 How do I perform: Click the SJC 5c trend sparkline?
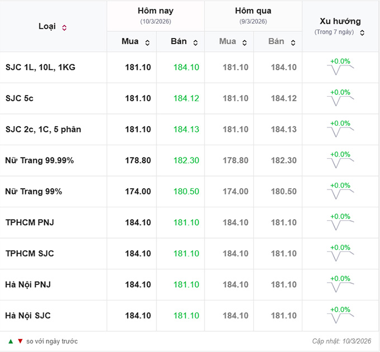pos(340,101)
